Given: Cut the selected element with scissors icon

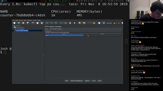Looking at the screenshot, I should pos(33,23).
